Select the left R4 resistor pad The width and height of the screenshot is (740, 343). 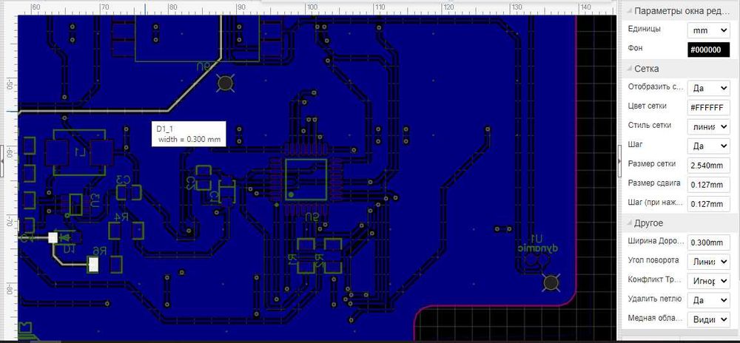click(x=115, y=231)
